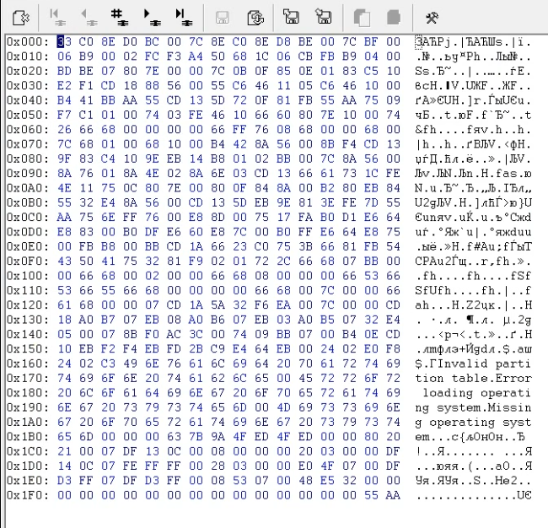Click the first of two disk-file icons
The height and width of the screenshot is (528, 548).
(x=289, y=16)
